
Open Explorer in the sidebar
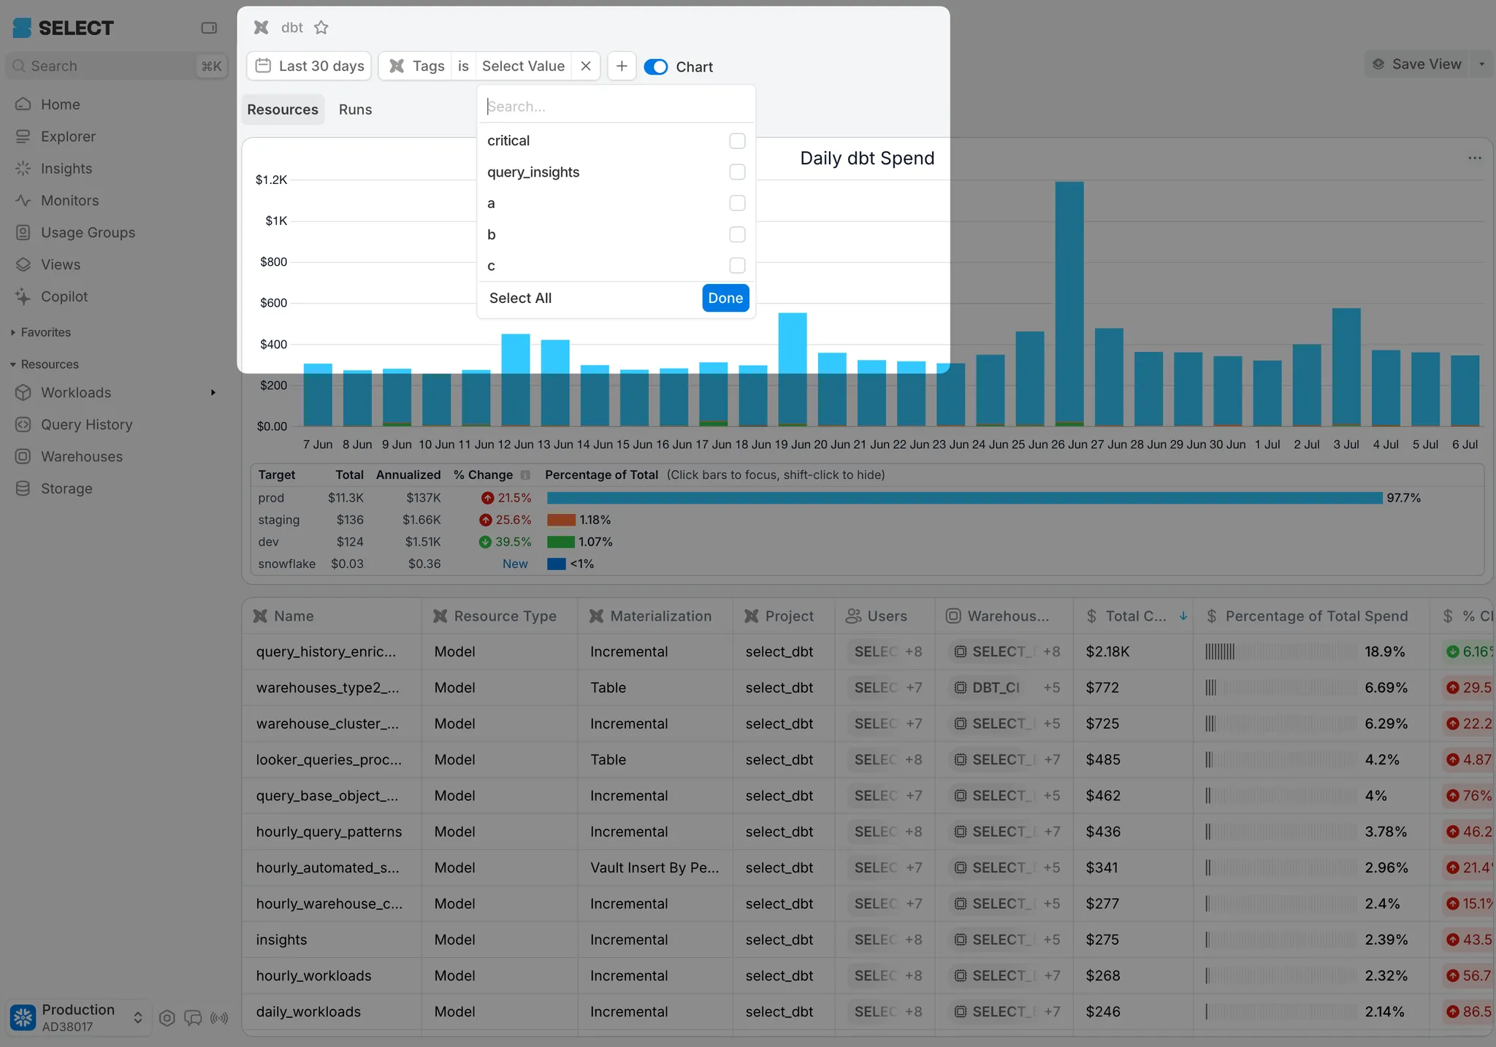[x=68, y=137]
